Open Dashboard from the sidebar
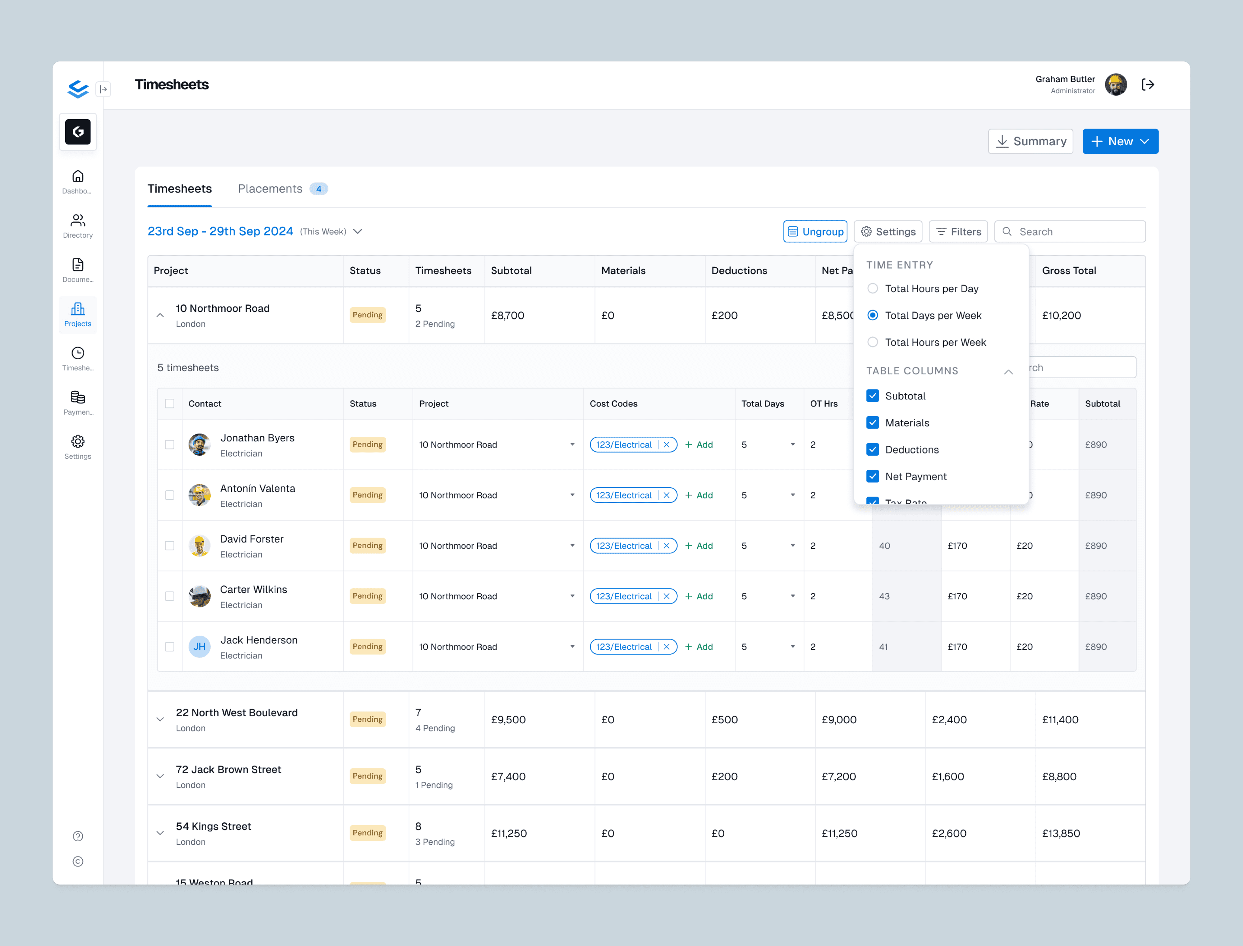 click(x=78, y=182)
